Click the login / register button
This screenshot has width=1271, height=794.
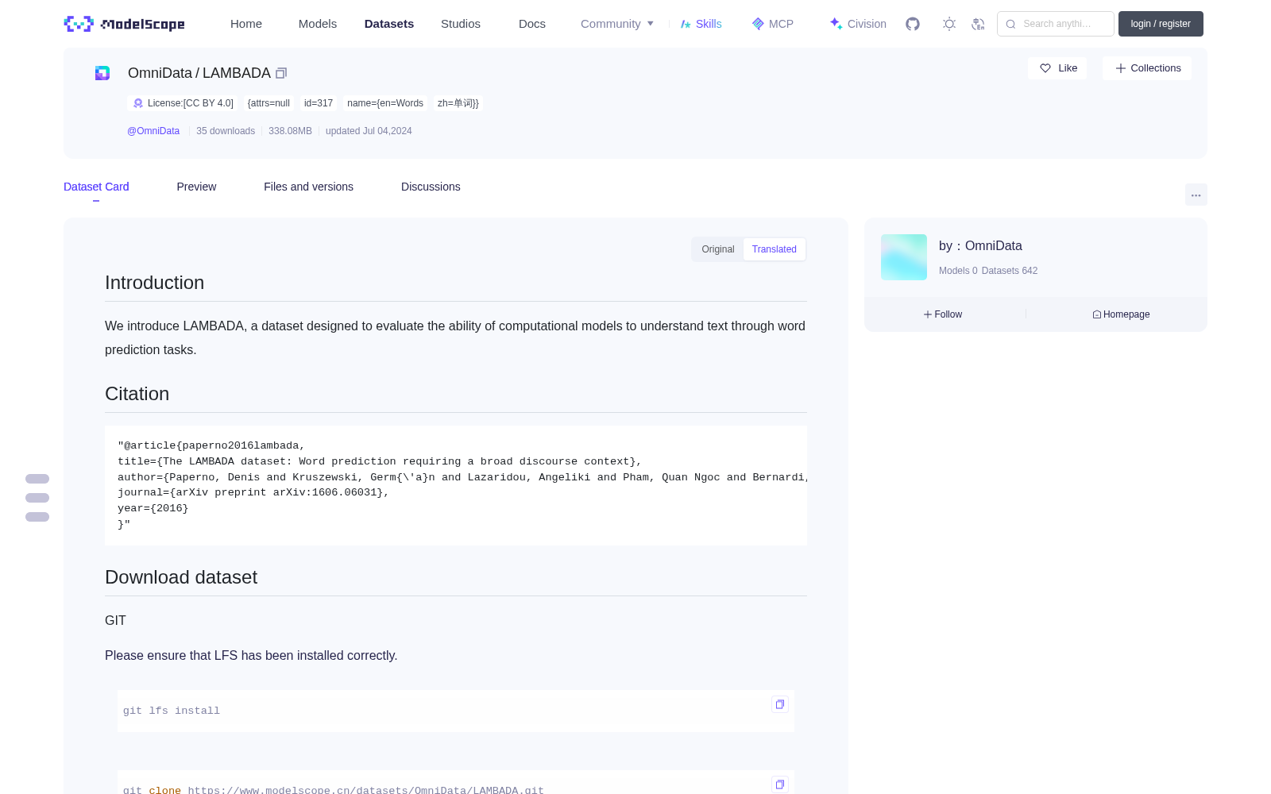coord(1161,24)
